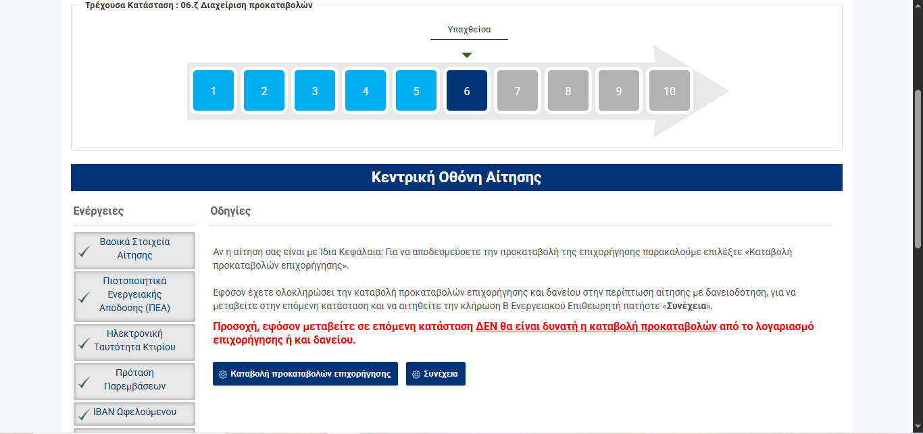Select step 2 box in progress tracker
Image resolution: width=923 pixels, height=434 pixels.
click(264, 91)
